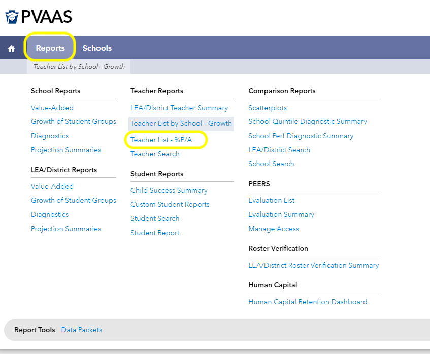Open LEA/District Reports Value-Added link

(x=52, y=186)
